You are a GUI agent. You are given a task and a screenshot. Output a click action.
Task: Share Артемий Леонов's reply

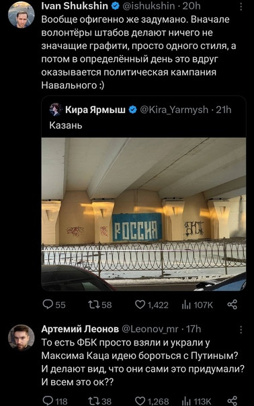click(232, 401)
